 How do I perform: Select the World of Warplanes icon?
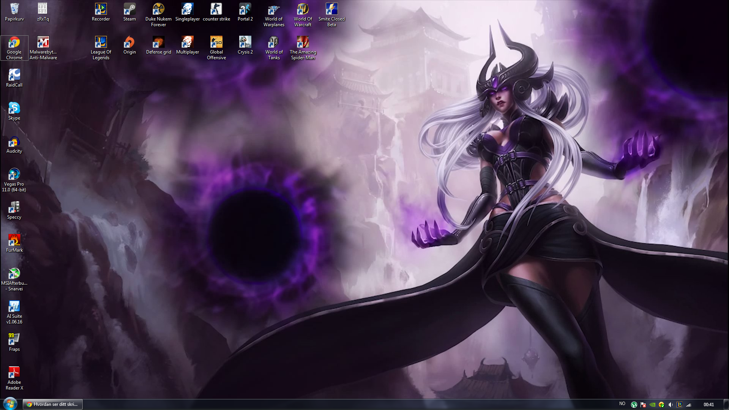274,15
